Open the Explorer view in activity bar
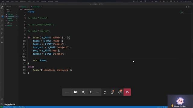Image resolution: width=193 pixels, height=108 pixels. pos(2,7)
